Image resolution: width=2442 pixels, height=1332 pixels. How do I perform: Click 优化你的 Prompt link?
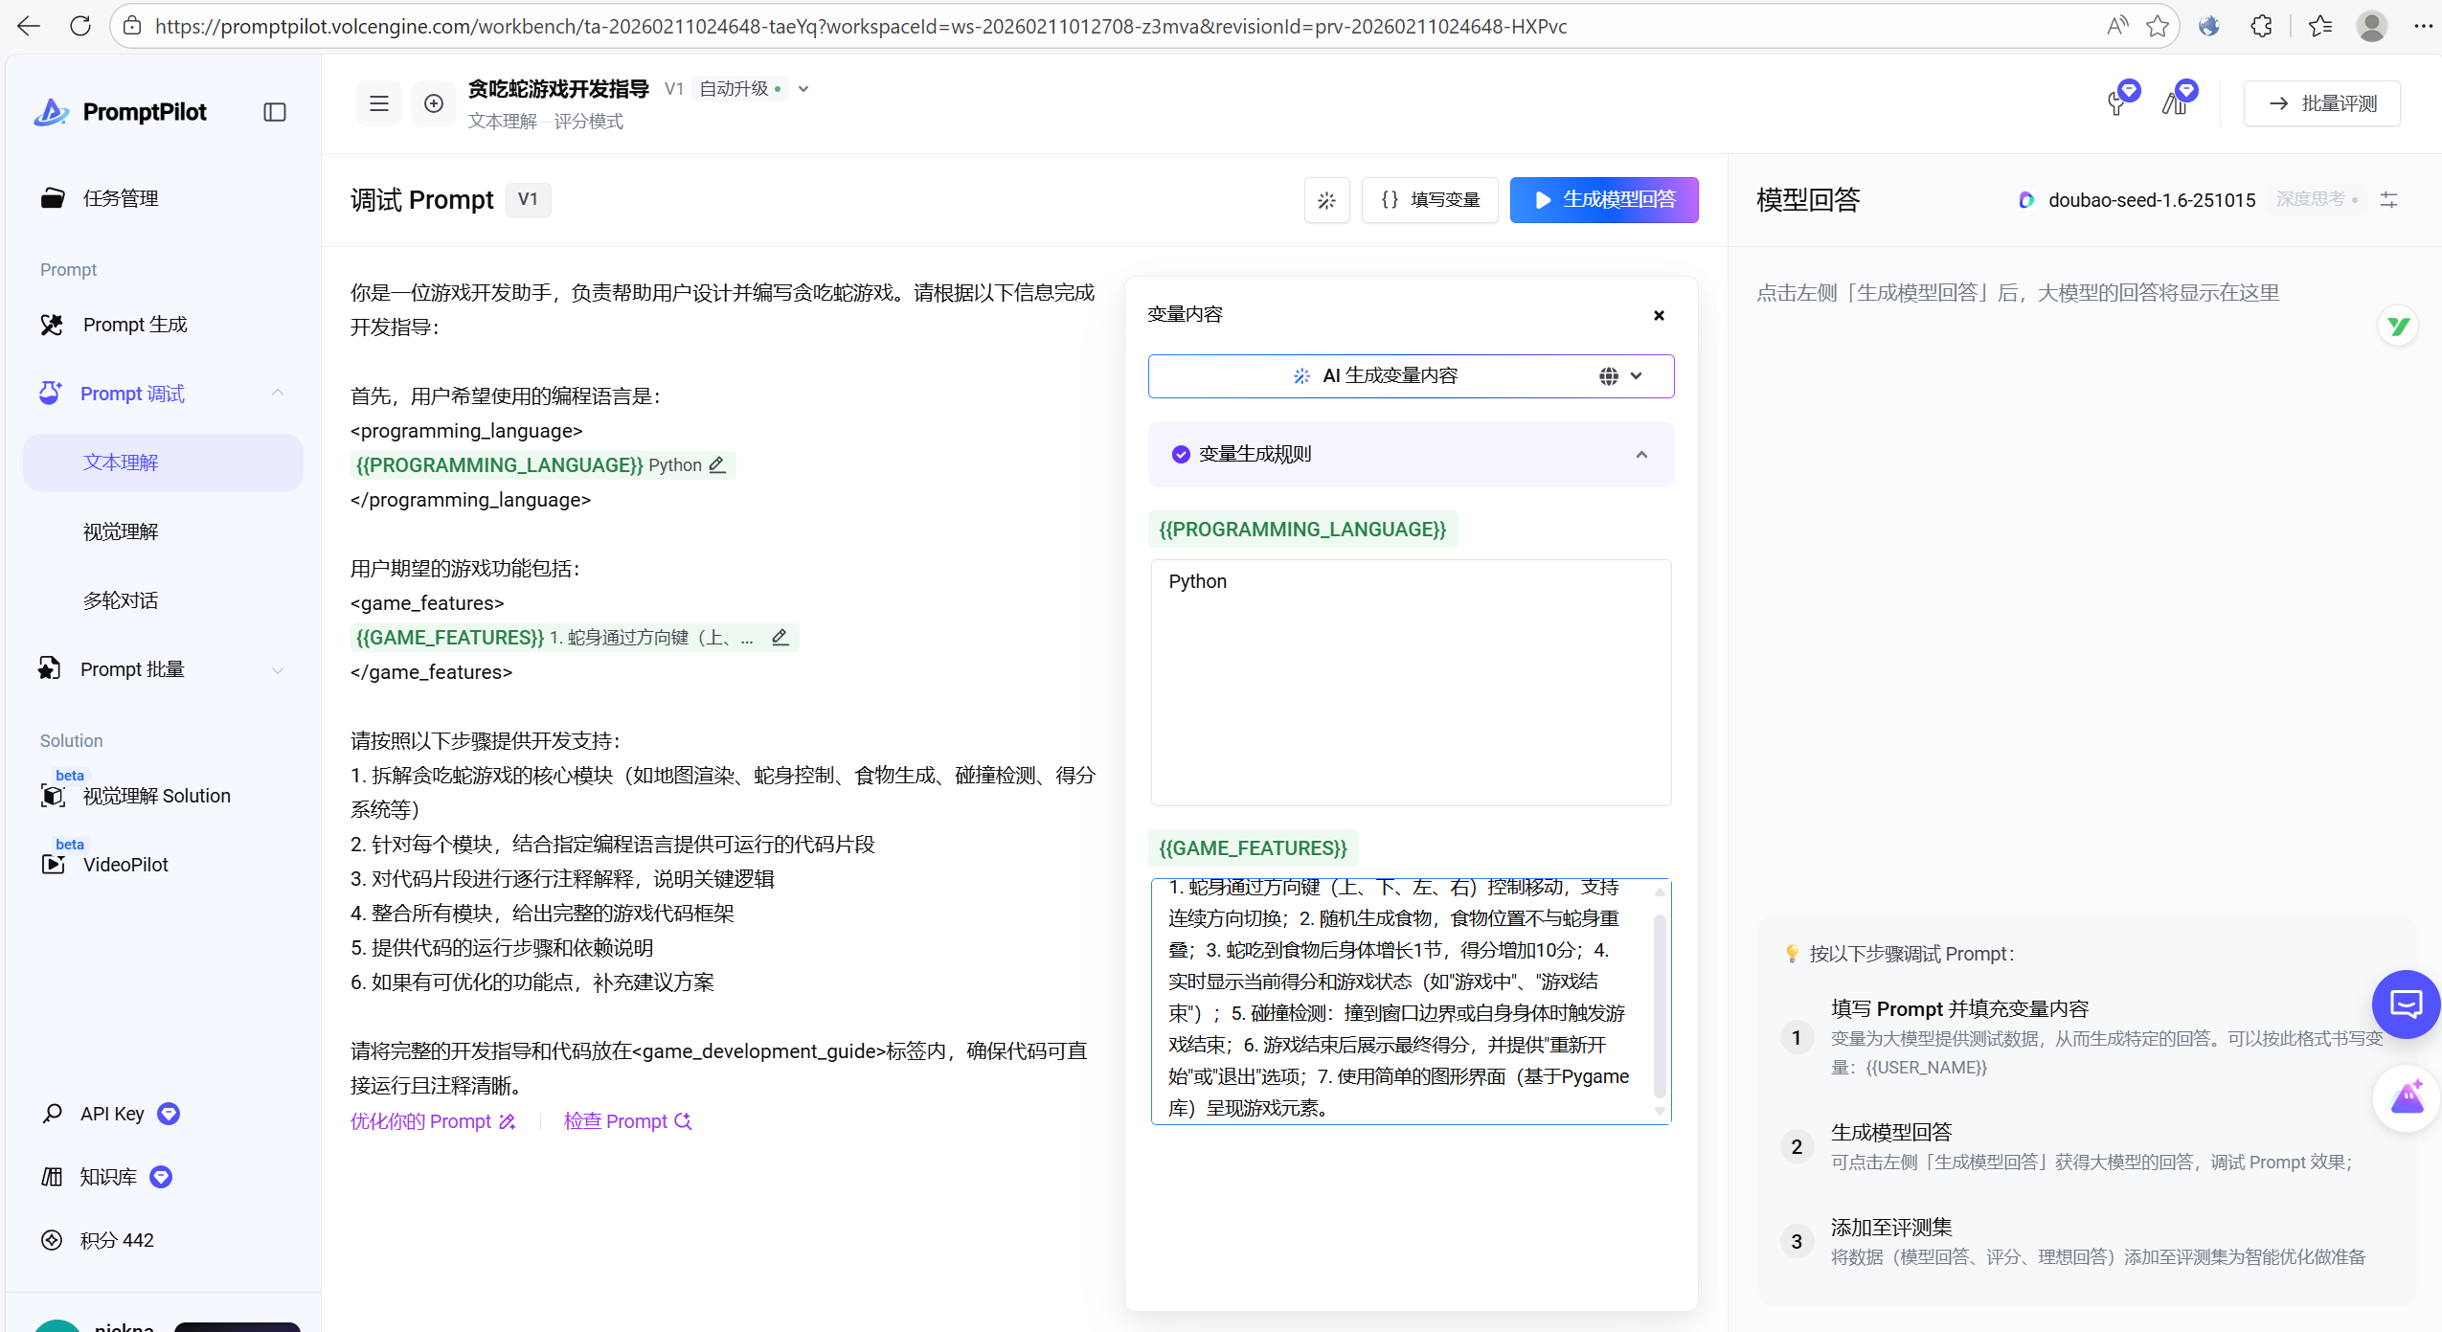[433, 1120]
